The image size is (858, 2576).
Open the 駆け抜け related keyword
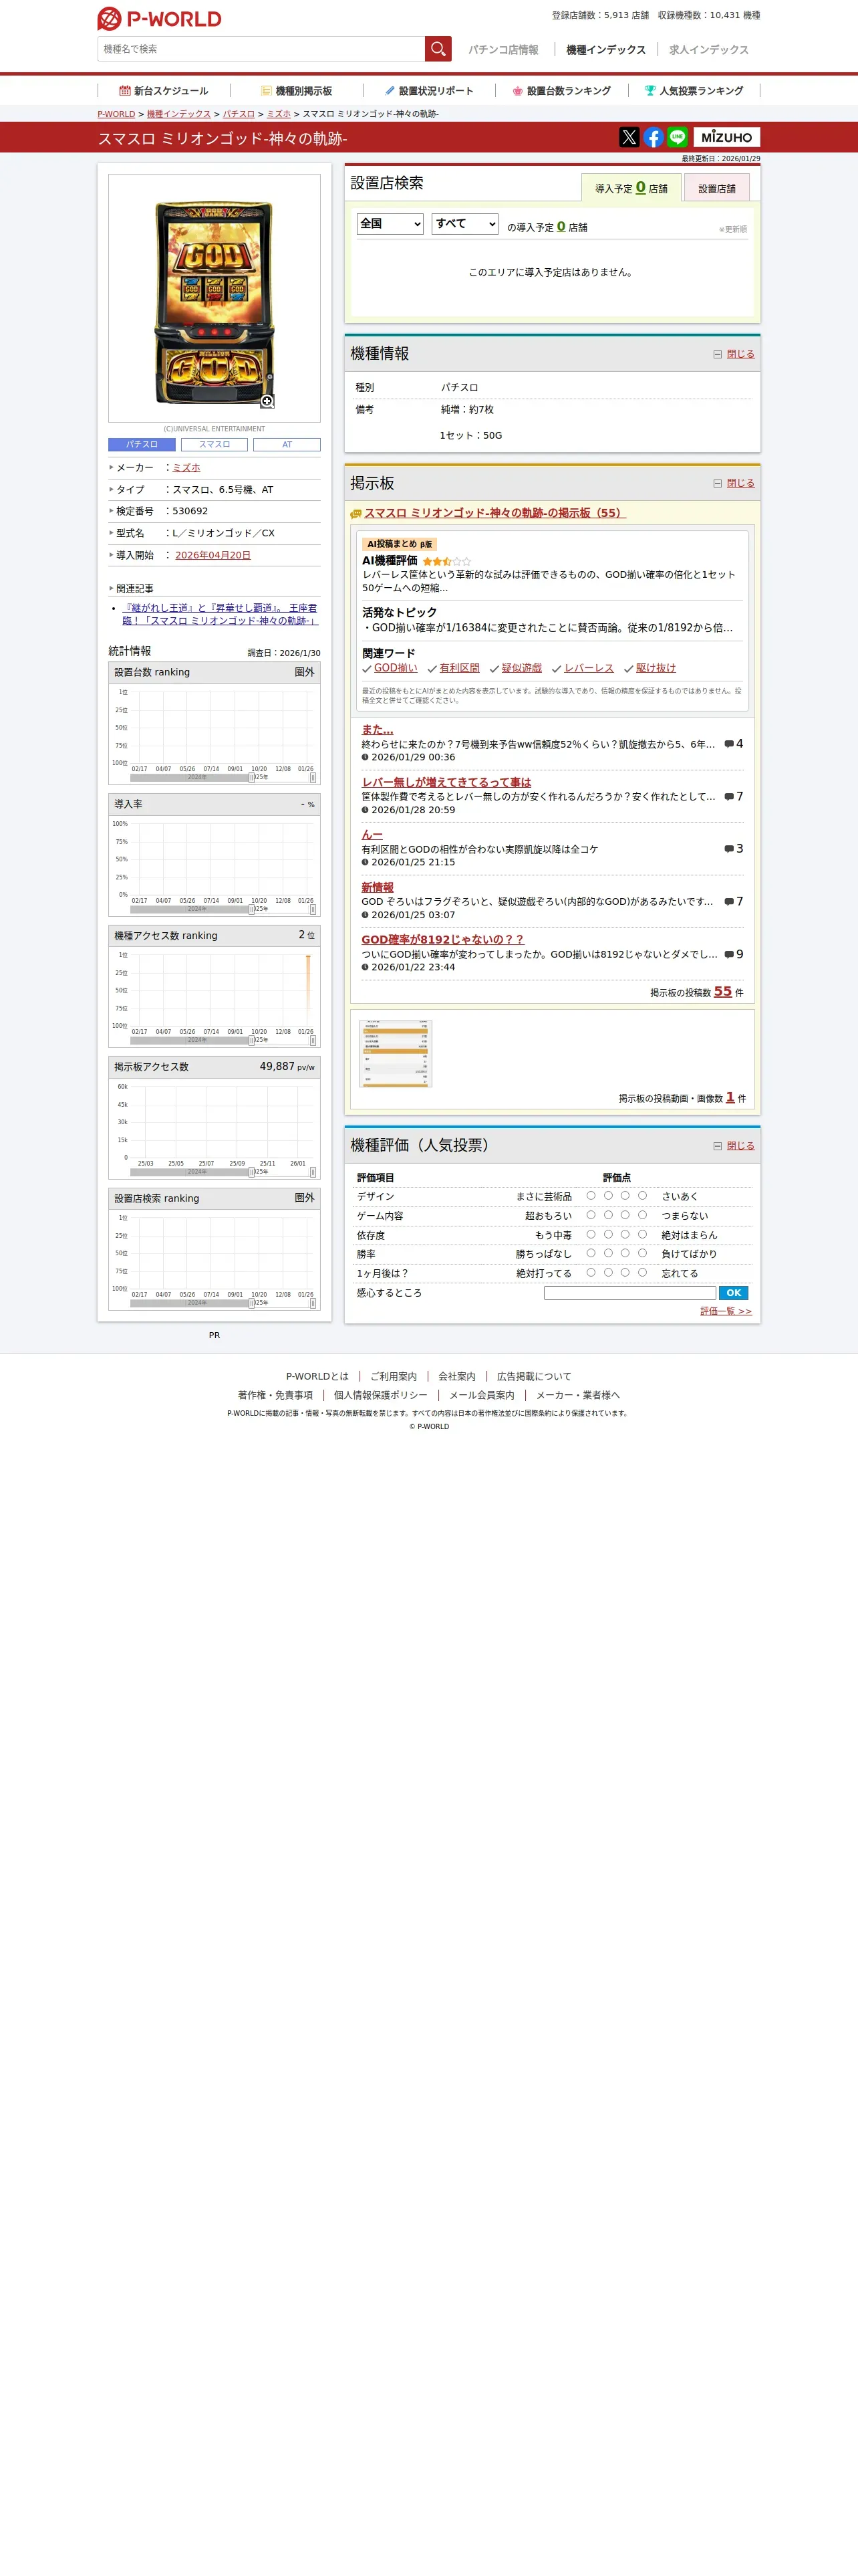656,668
